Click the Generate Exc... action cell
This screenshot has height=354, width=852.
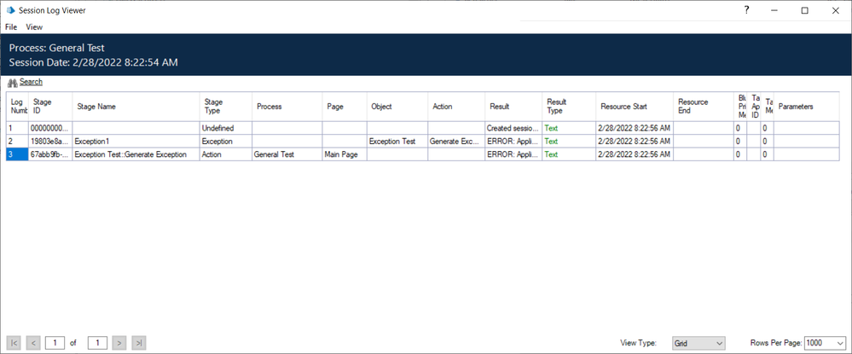point(456,142)
